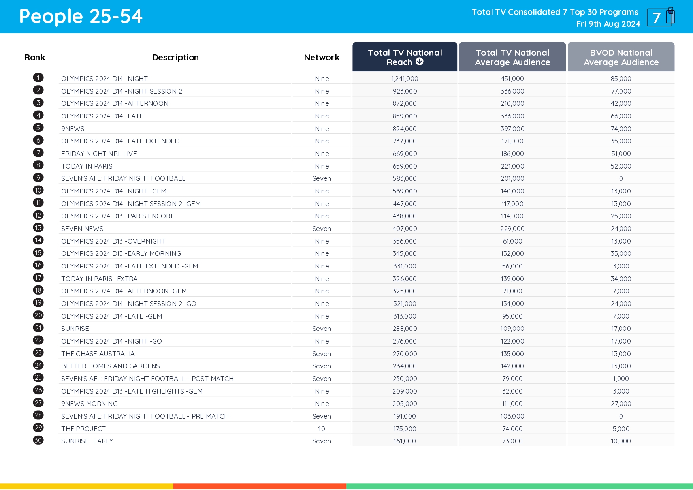Toggle sorting on BVOD National Average Audience column
This screenshot has width=693, height=490.
click(x=621, y=57)
